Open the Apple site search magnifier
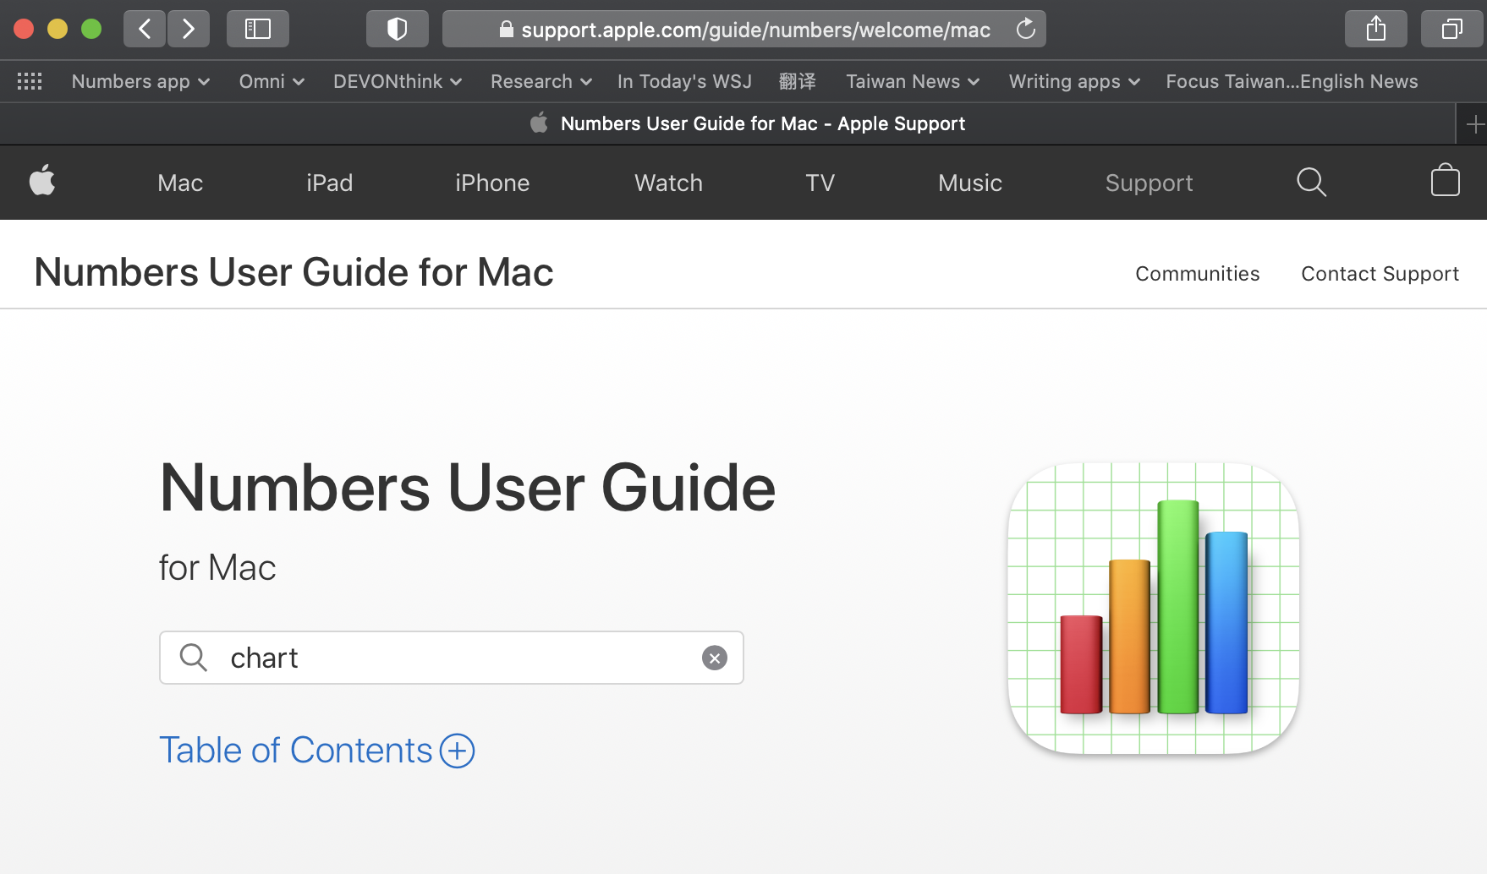The image size is (1487, 874). (1311, 182)
